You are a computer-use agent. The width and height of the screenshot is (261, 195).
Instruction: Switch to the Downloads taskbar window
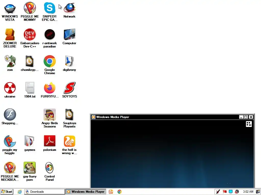[x=44, y=192]
